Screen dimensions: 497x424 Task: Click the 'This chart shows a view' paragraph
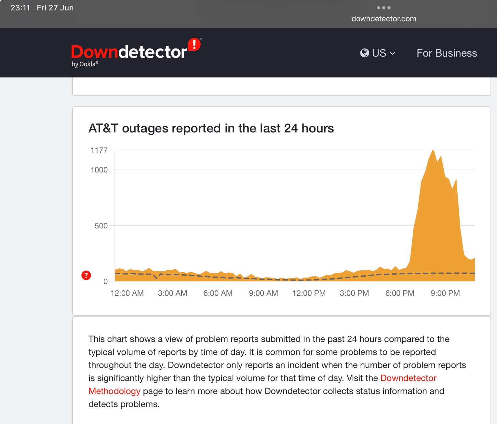coord(277,372)
